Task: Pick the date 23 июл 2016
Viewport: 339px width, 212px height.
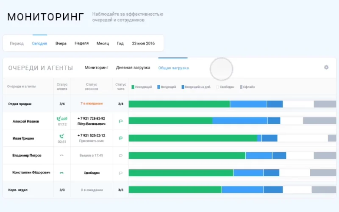Action: click(143, 43)
